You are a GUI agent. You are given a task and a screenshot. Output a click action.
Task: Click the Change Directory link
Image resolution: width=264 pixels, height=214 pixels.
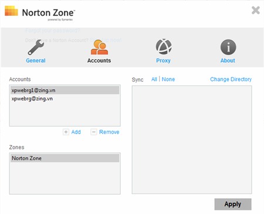pos(231,79)
